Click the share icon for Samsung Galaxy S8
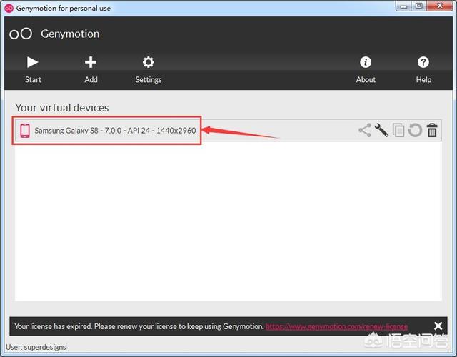This screenshot has width=457, height=357. click(x=365, y=130)
